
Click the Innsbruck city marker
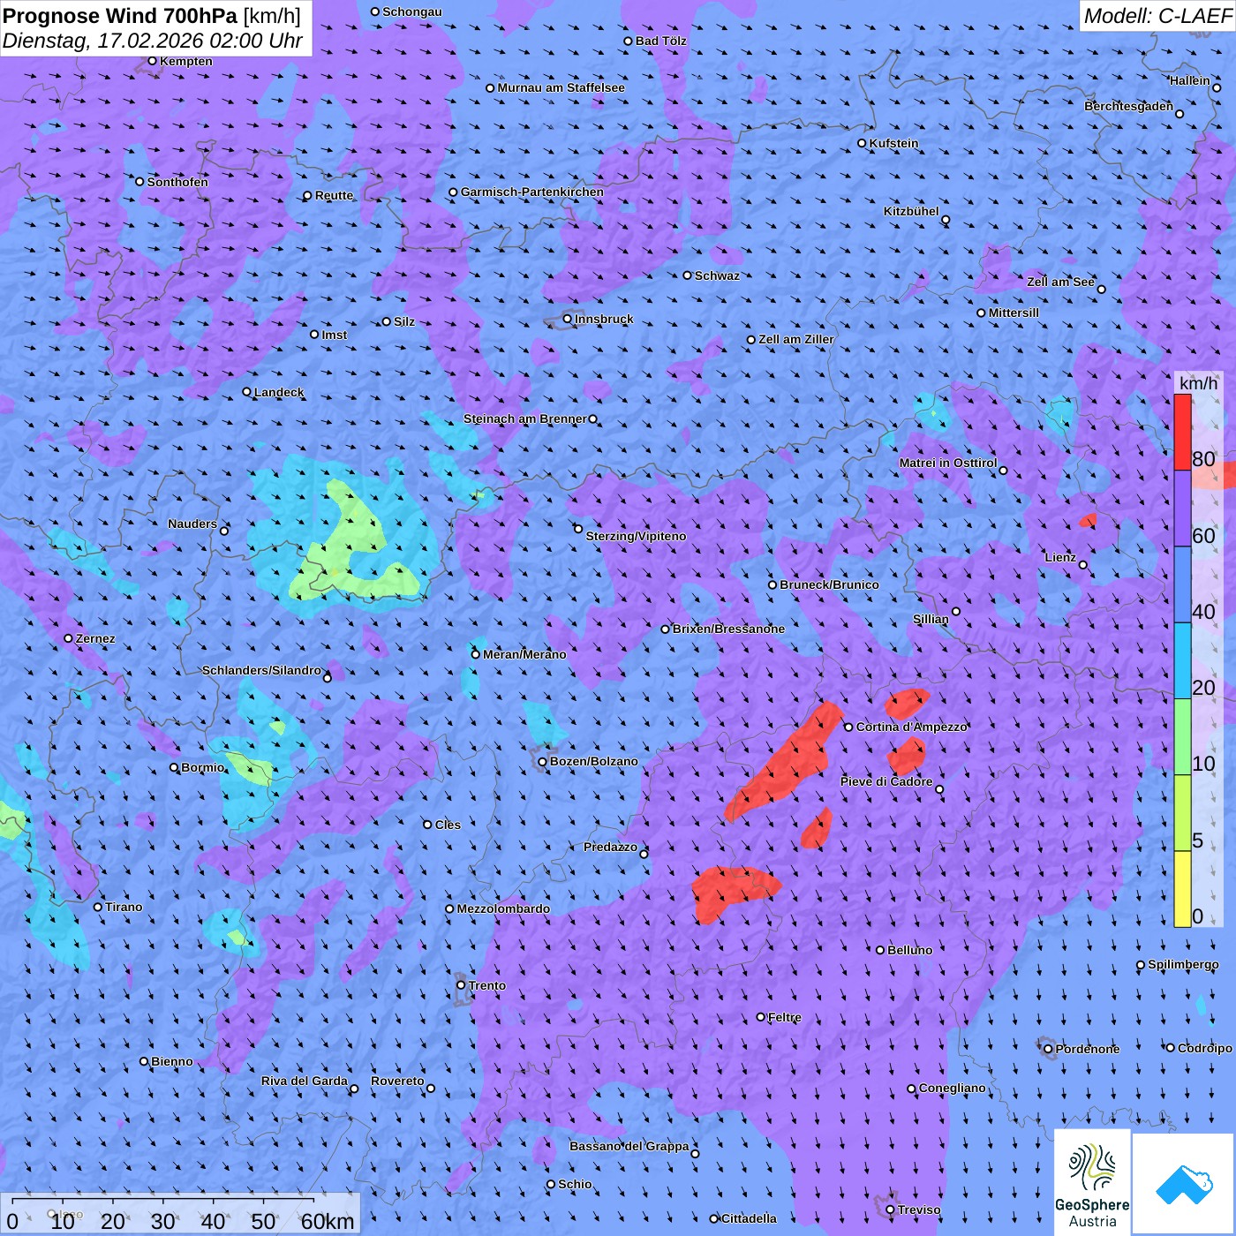pyautogui.click(x=568, y=319)
